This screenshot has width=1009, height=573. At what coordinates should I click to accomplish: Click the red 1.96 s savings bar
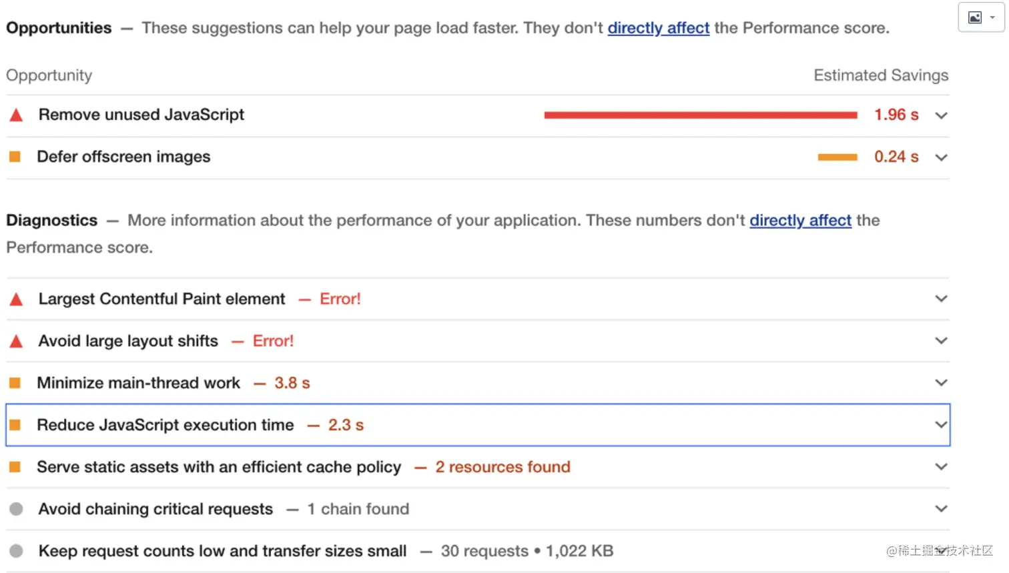click(700, 115)
